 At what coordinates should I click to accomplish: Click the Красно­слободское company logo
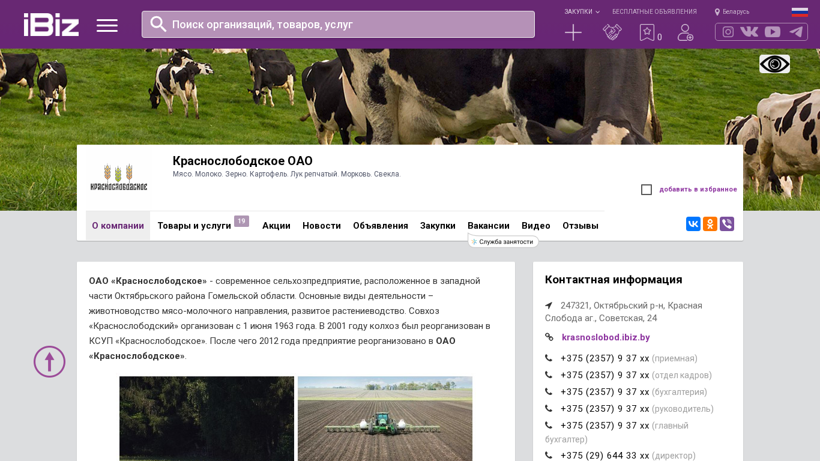point(119,178)
